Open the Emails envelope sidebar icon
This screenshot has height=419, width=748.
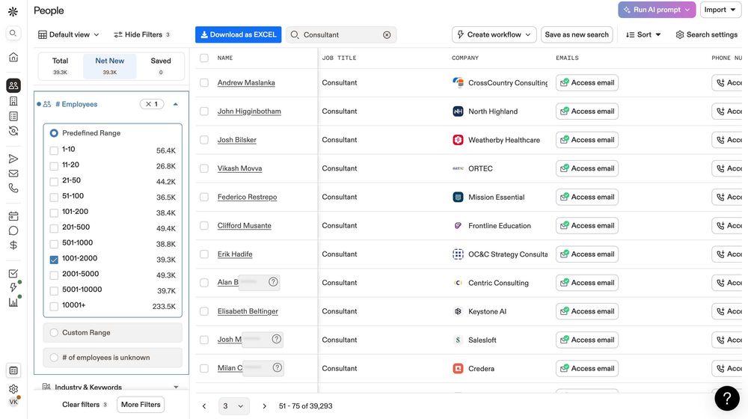(x=13, y=174)
